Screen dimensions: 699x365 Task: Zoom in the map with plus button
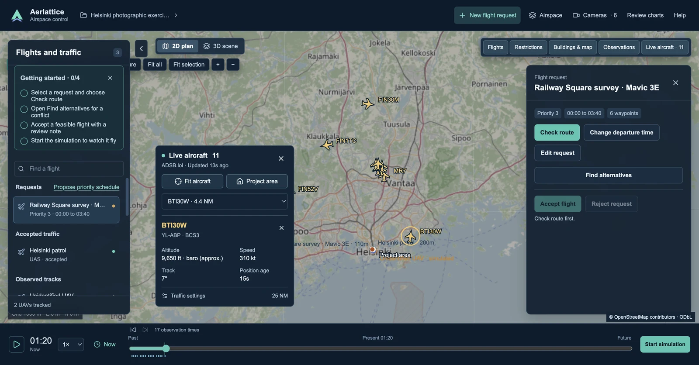(x=218, y=65)
